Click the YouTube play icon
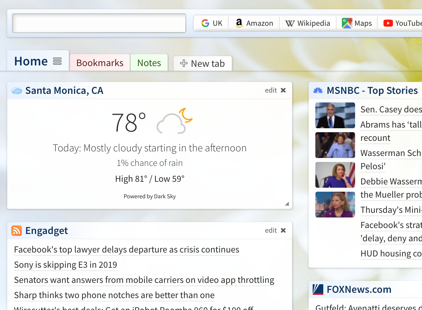 pos(388,23)
